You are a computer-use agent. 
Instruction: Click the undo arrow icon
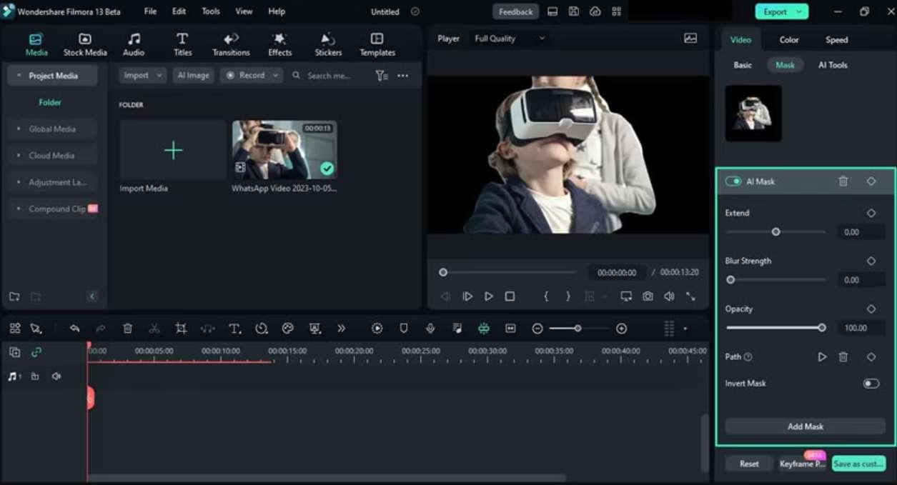pyautogui.click(x=74, y=329)
